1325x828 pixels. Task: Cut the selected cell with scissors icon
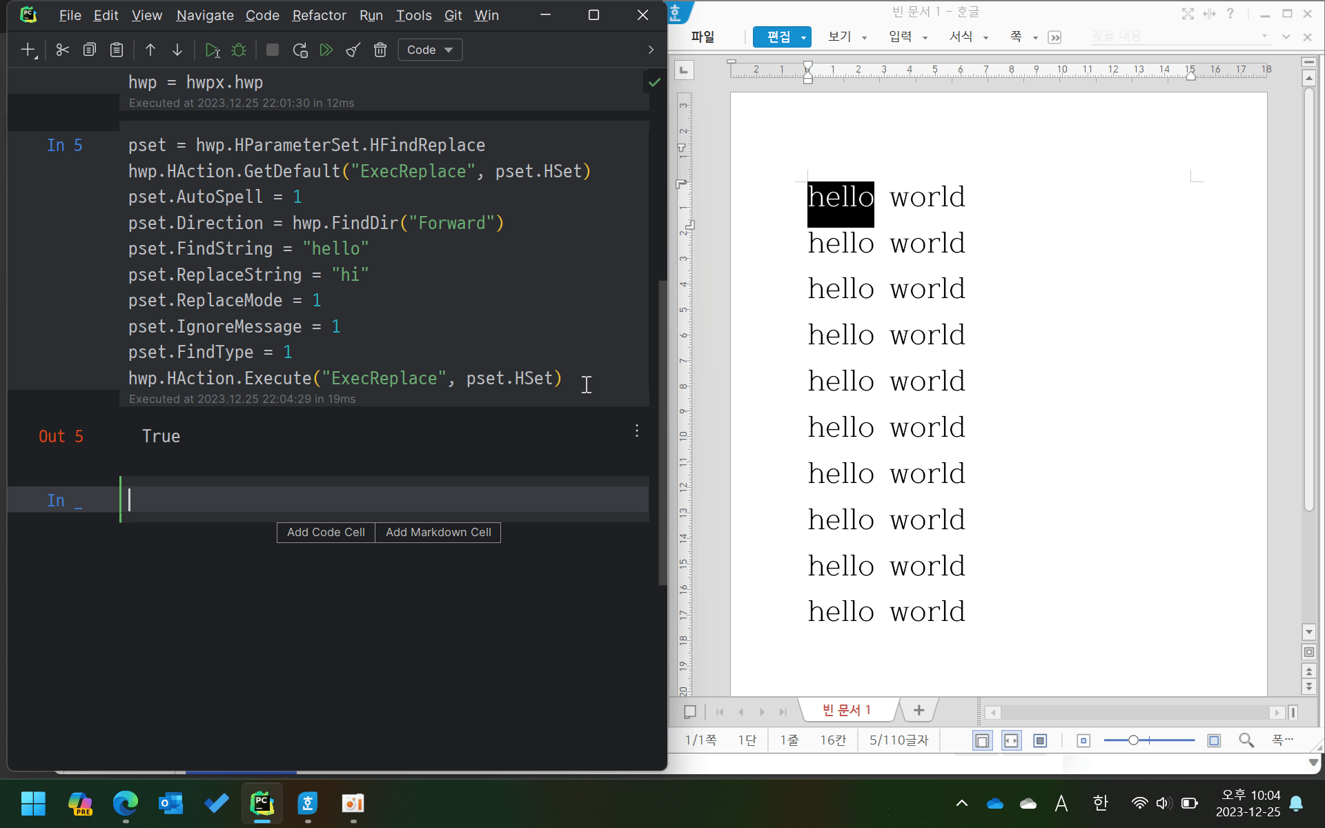click(x=63, y=50)
